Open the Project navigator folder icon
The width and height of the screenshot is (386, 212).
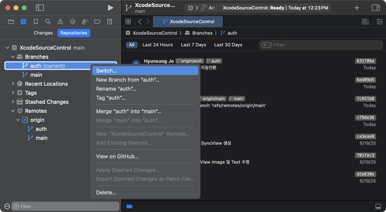(11, 21)
